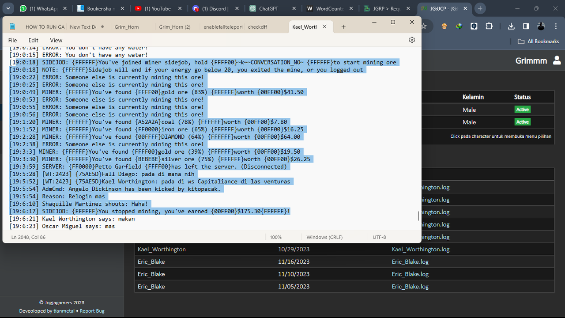Image resolution: width=565 pixels, height=318 pixels.
Task: Switch to the ChatGPT tab
Action: click(273, 8)
